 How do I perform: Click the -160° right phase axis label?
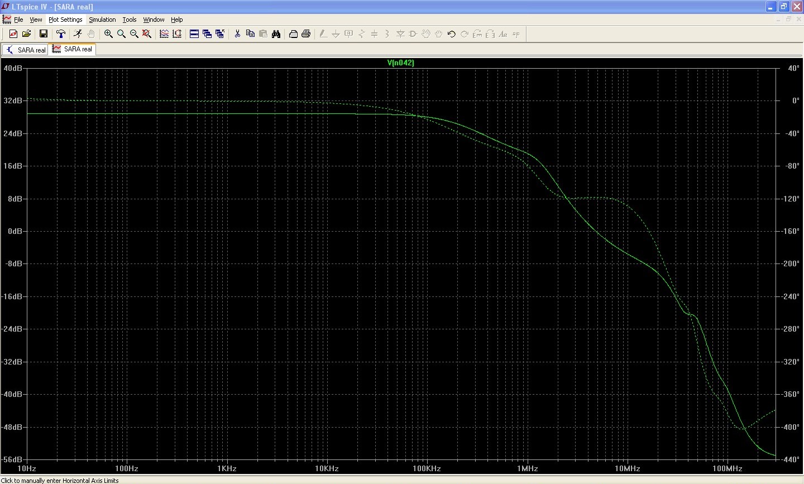(x=791, y=231)
